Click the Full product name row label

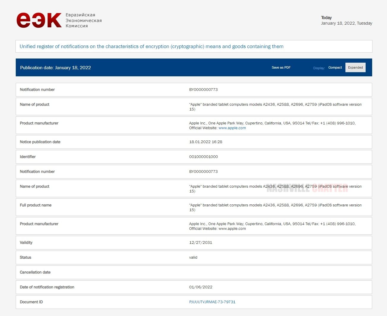click(x=36, y=205)
